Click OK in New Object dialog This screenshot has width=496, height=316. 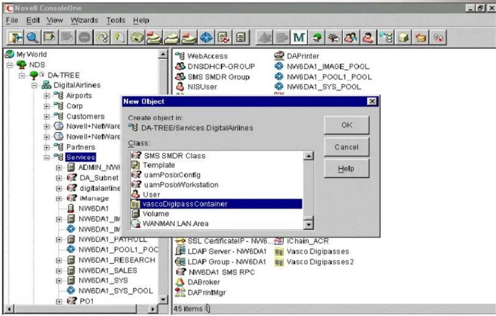coord(347,125)
